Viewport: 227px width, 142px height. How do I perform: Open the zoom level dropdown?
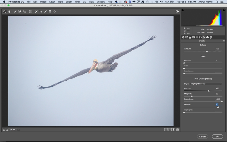coord(18,130)
